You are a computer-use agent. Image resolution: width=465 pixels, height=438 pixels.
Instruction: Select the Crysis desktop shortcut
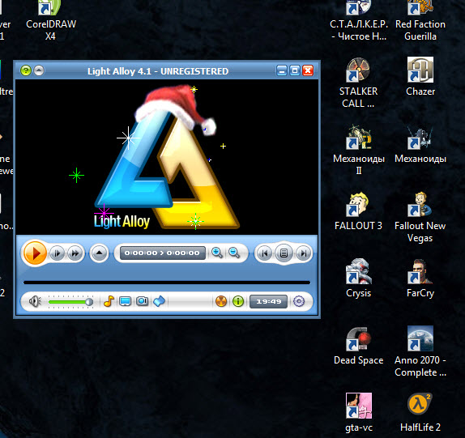(358, 279)
